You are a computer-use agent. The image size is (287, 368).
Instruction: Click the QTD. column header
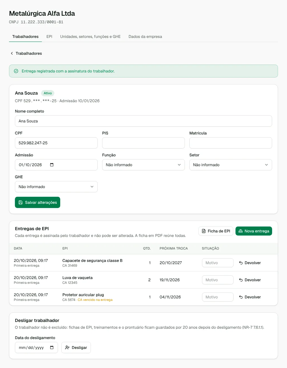(x=147, y=248)
